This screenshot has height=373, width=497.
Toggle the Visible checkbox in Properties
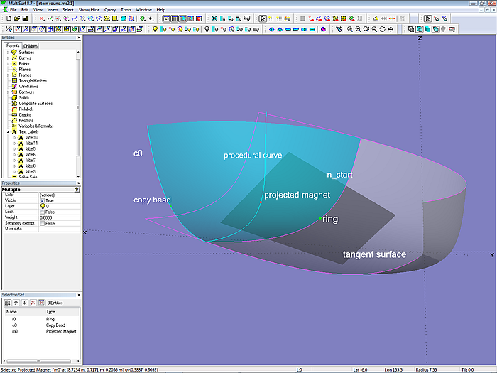point(42,200)
